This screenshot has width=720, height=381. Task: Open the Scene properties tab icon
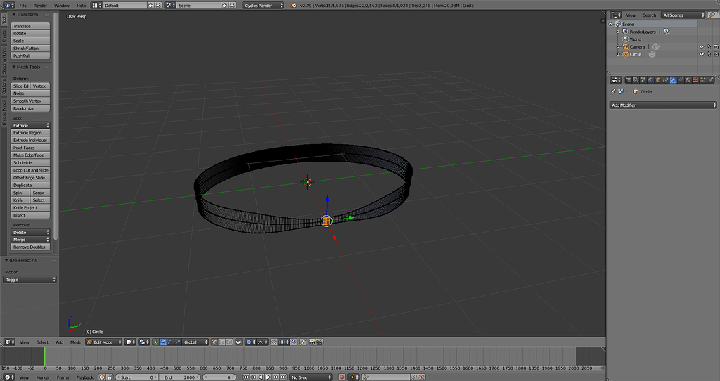[643, 80]
